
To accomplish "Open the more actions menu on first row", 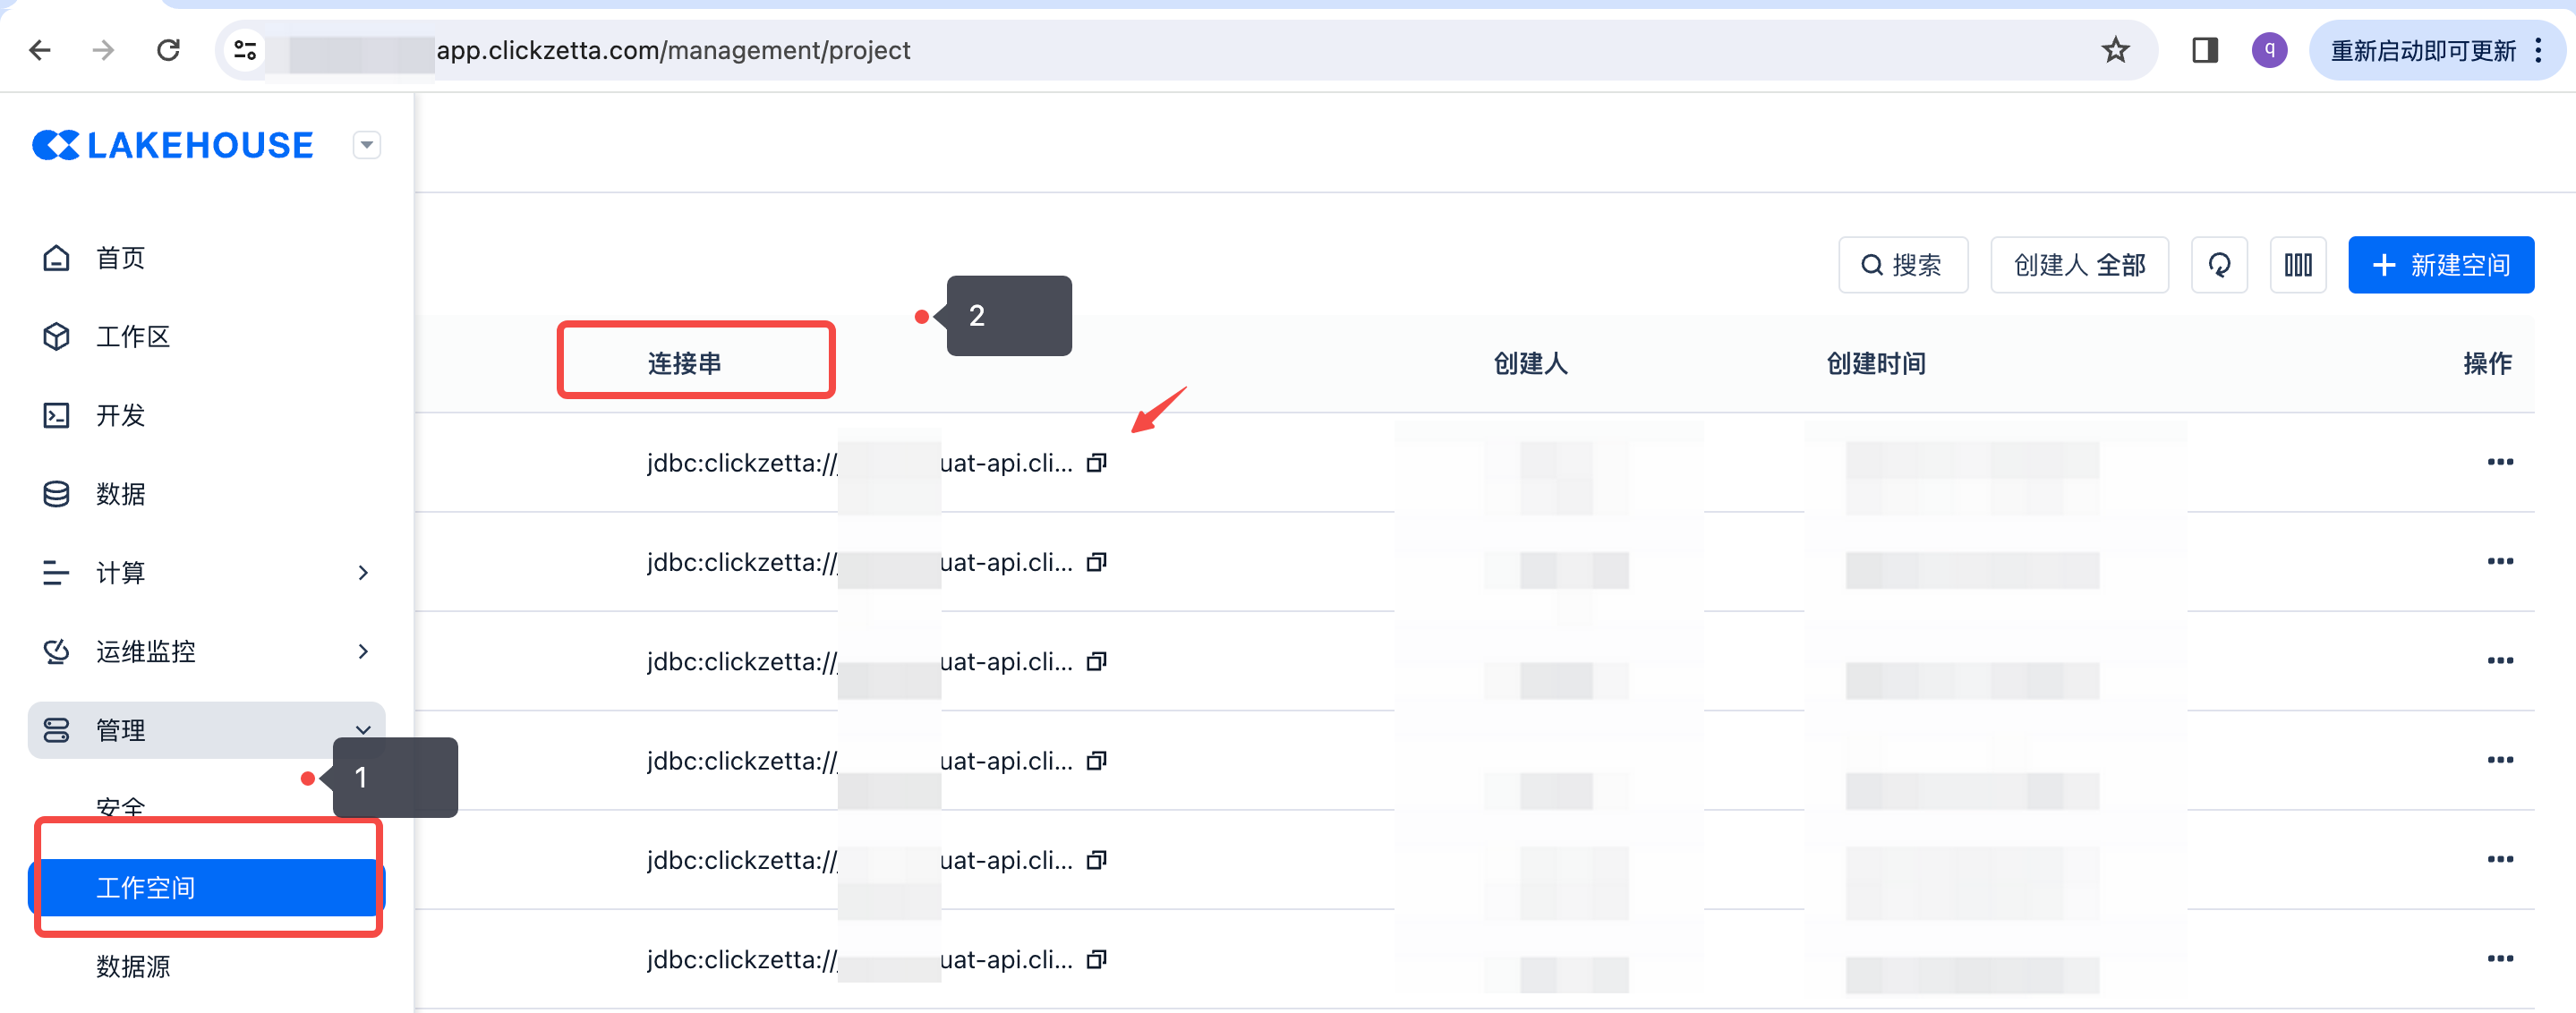I will pos(2500,462).
